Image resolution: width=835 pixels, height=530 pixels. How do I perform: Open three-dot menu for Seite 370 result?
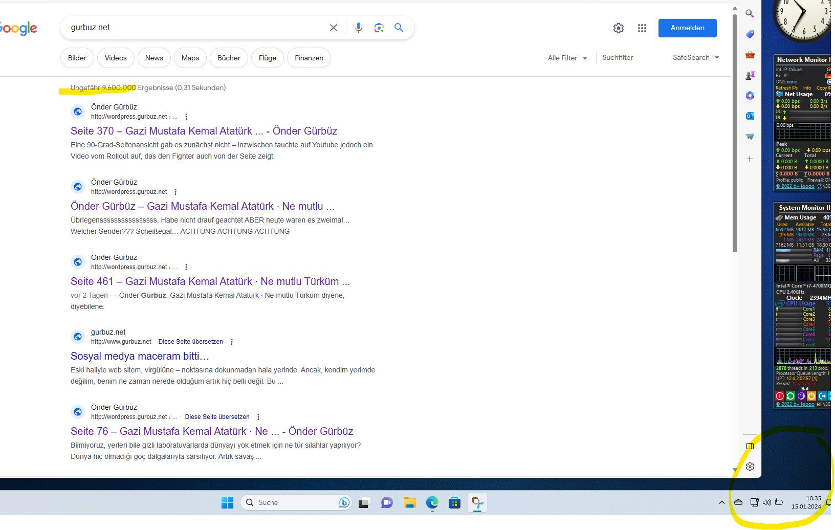186,117
